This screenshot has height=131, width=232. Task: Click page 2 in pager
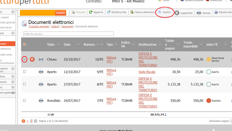31,121
